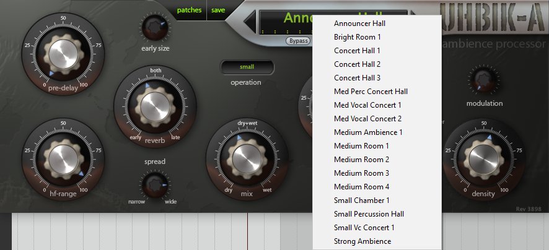Screen dimensions: 549x250
Task: Click the hf-range knob
Action: tap(63, 160)
